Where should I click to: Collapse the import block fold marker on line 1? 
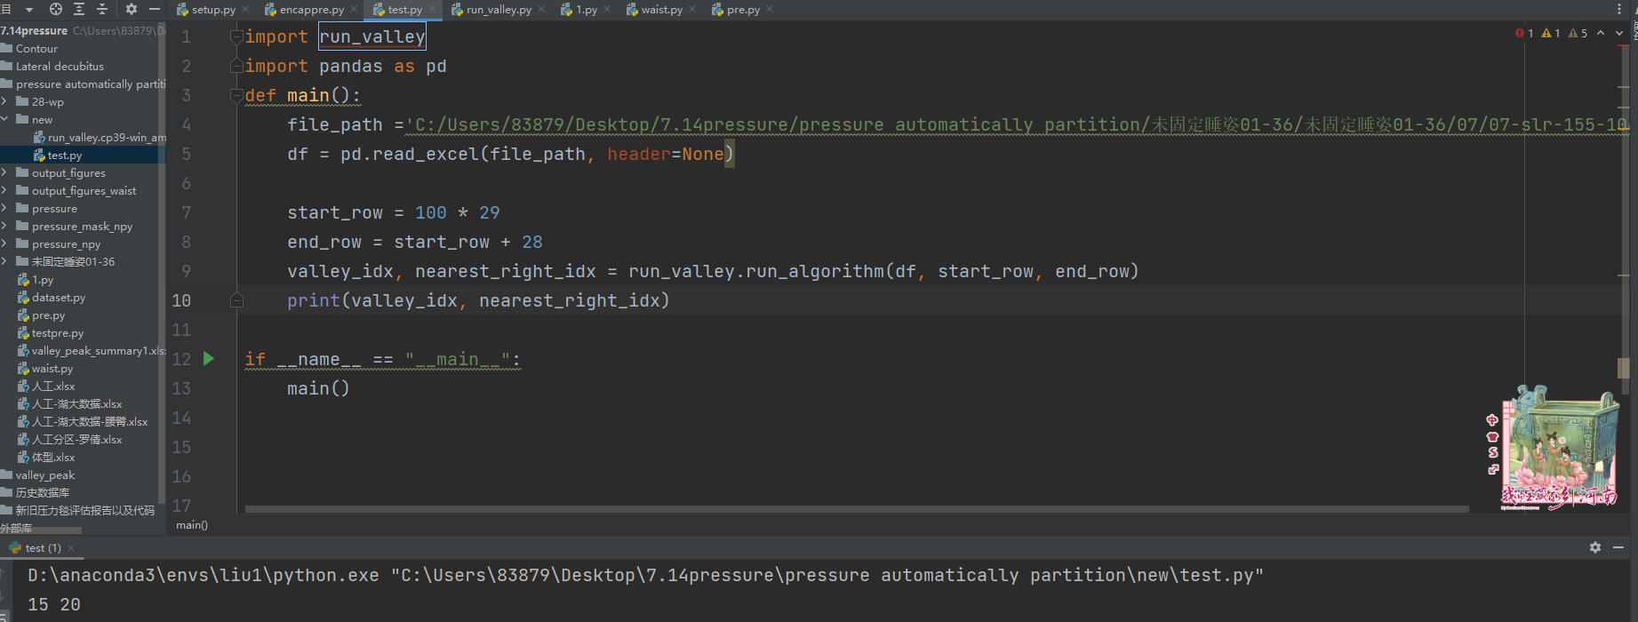[236, 36]
